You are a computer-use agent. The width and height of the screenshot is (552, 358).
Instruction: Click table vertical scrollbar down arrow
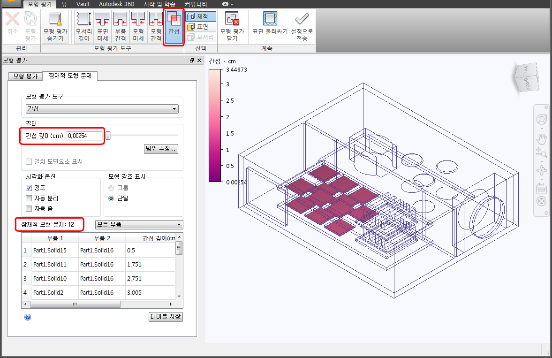tap(179, 297)
